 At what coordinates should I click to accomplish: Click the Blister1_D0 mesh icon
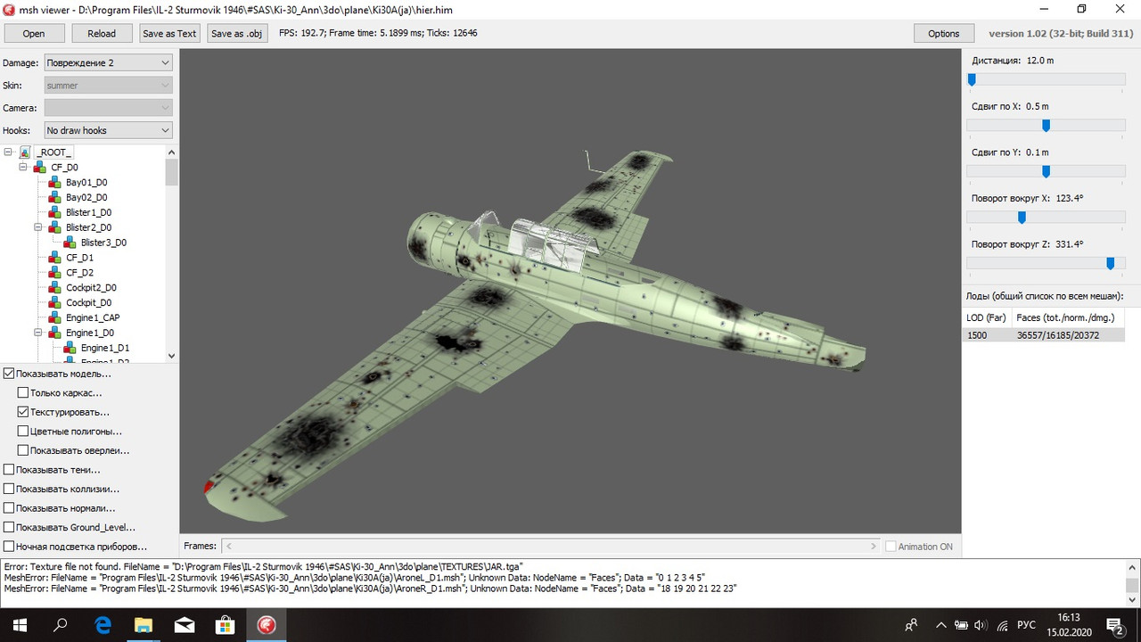click(55, 213)
